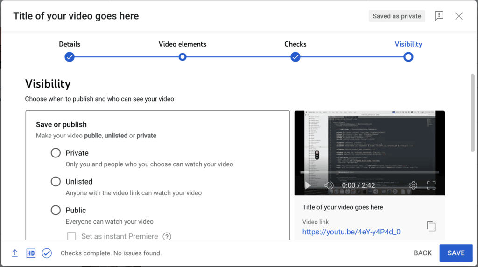478x267 pixels.
Task: Select the Unlisted visibility option
Action: click(x=56, y=181)
